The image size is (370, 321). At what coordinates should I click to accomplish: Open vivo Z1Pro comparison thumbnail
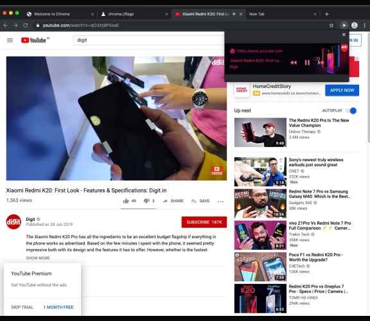260,235
